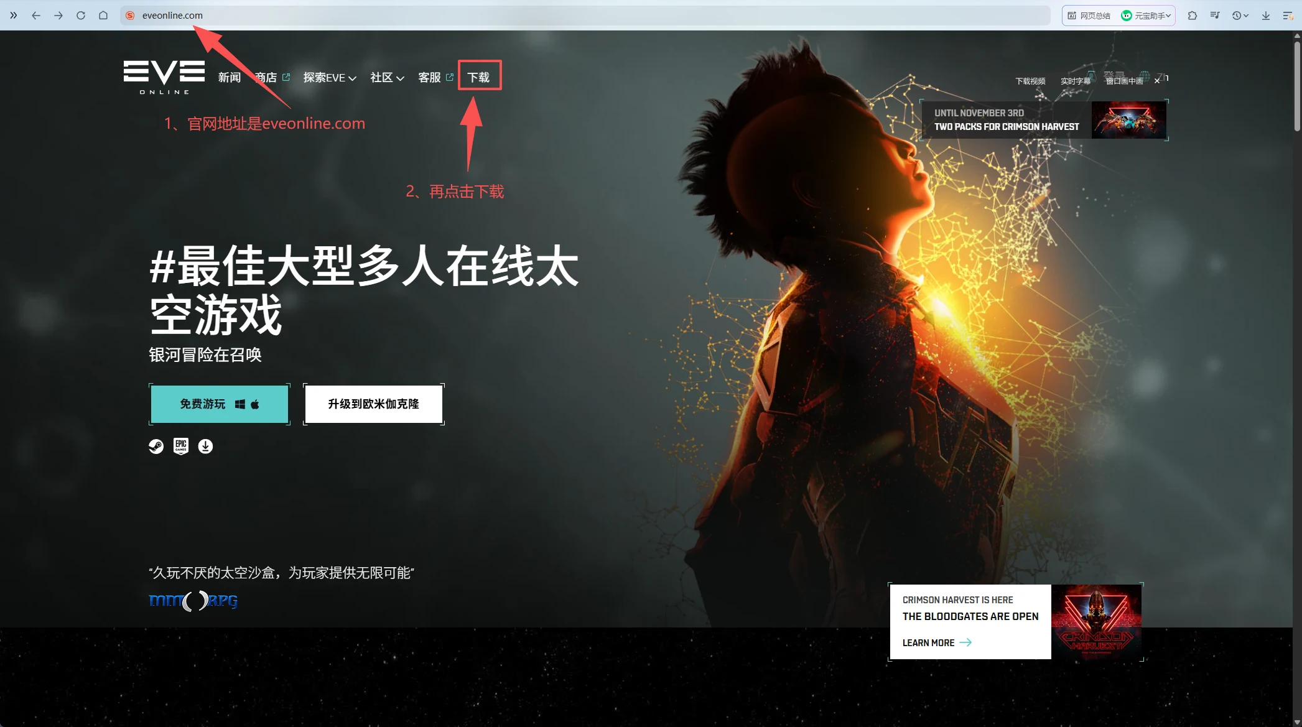This screenshot has width=1302, height=727.
Task: Click the page vertical scrollbar thumb
Action: (x=1297, y=87)
